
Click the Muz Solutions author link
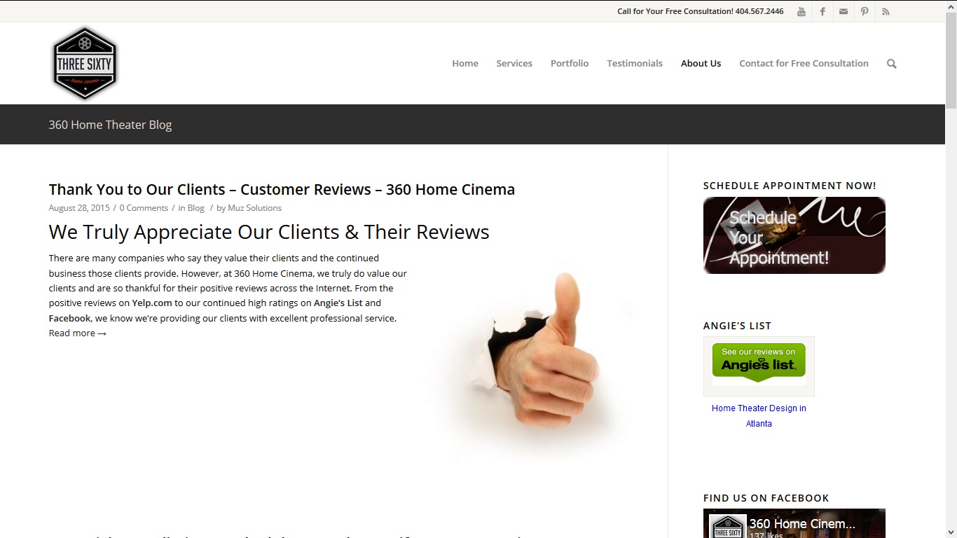[255, 208]
